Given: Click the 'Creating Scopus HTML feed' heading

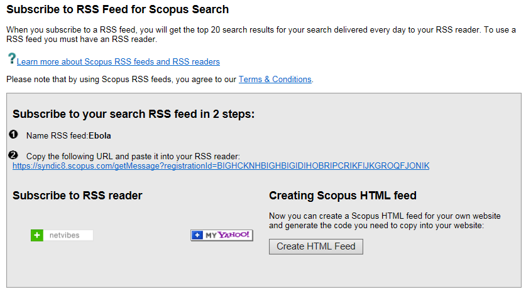Looking at the screenshot, I should (342, 196).
